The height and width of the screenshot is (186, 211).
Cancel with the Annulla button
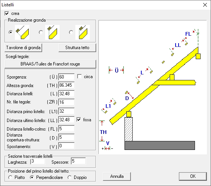click(x=117, y=176)
